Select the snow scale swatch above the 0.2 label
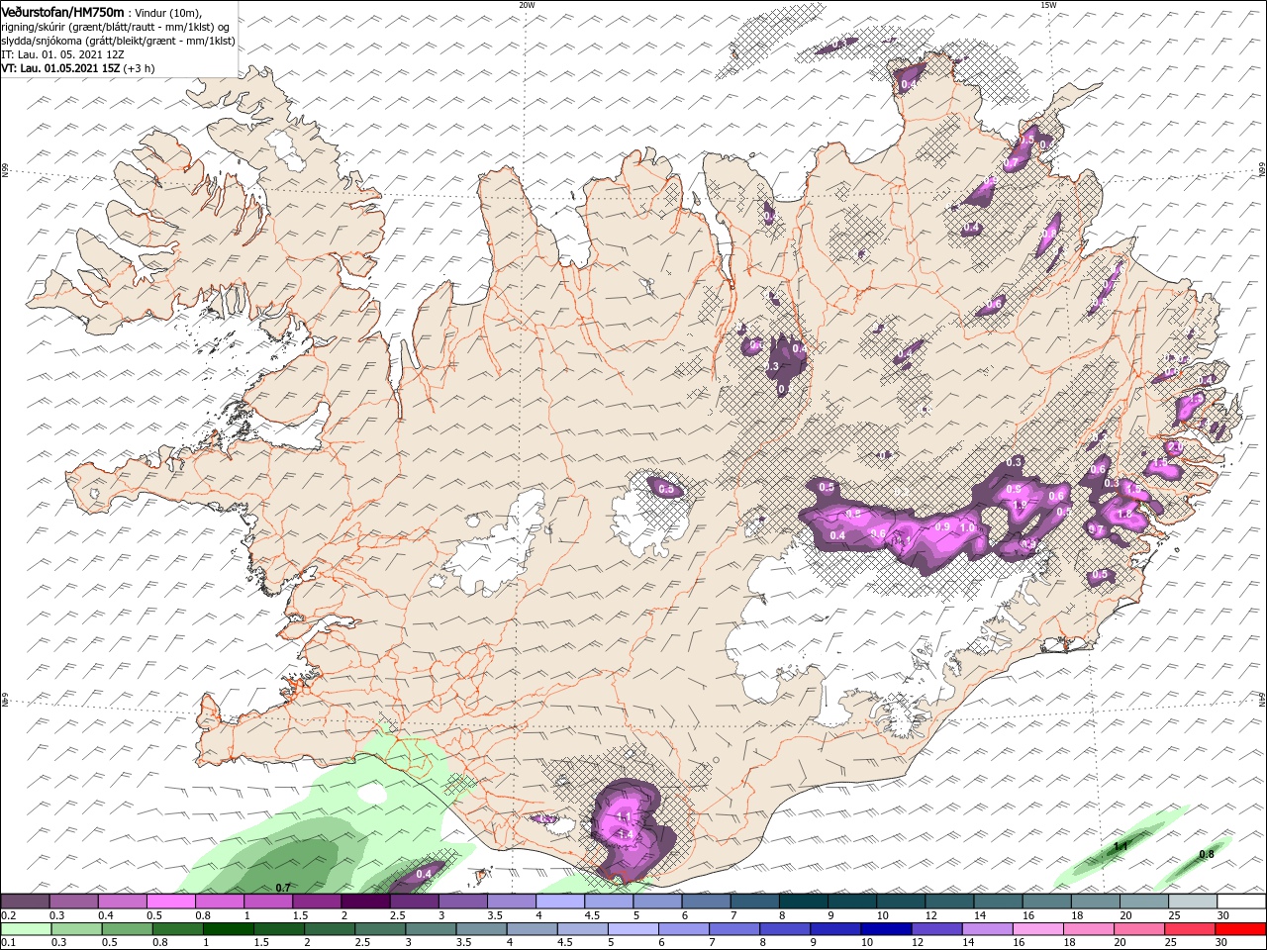This screenshot has width=1267, height=950. (25, 902)
